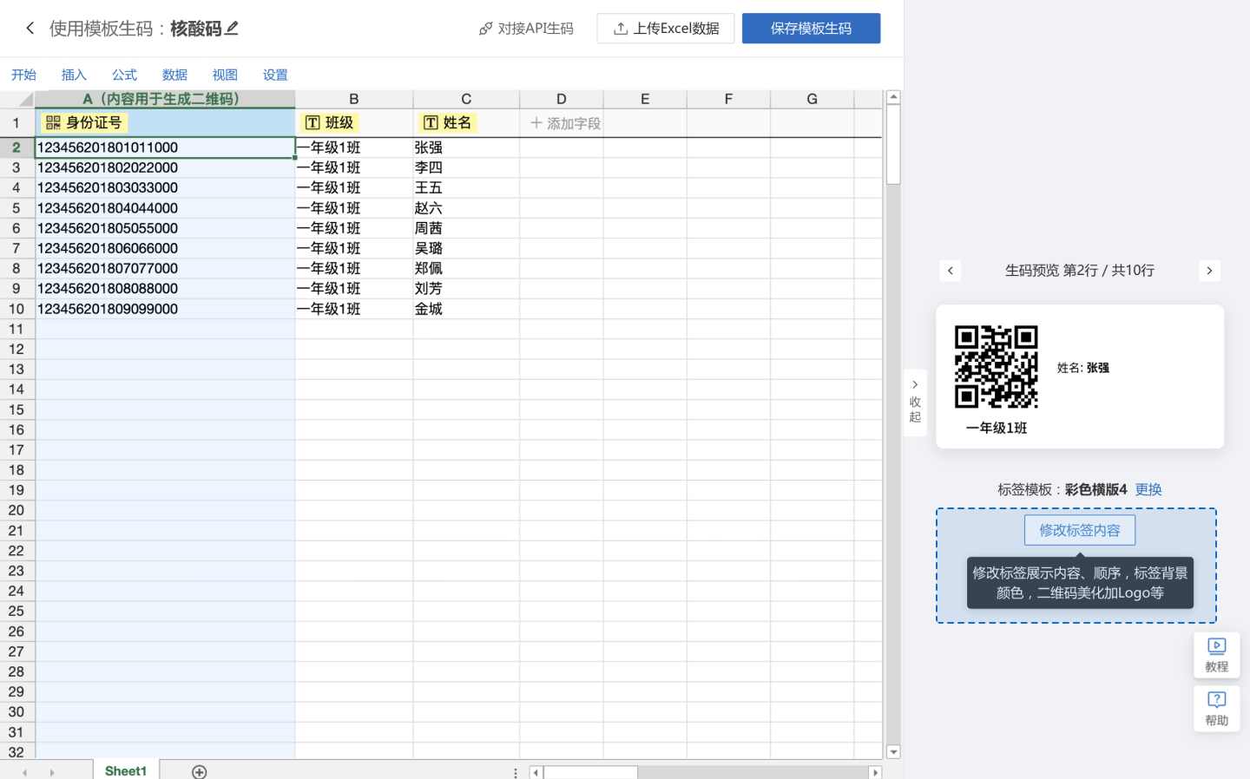This screenshot has width=1250, height=779.
Task: Click 更换 to change label template
Action: (1148, 490)
